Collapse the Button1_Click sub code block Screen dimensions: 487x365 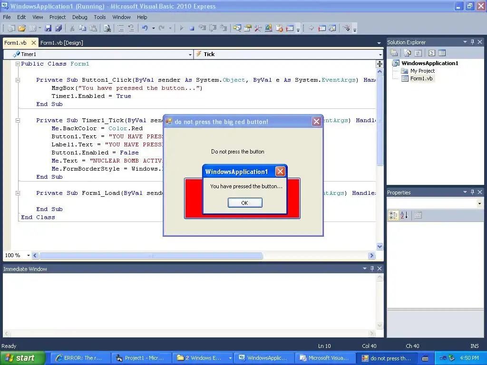pos(18,80)
